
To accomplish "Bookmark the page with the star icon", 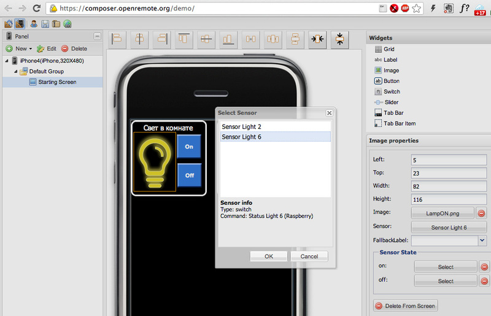I will click(416, 9).
